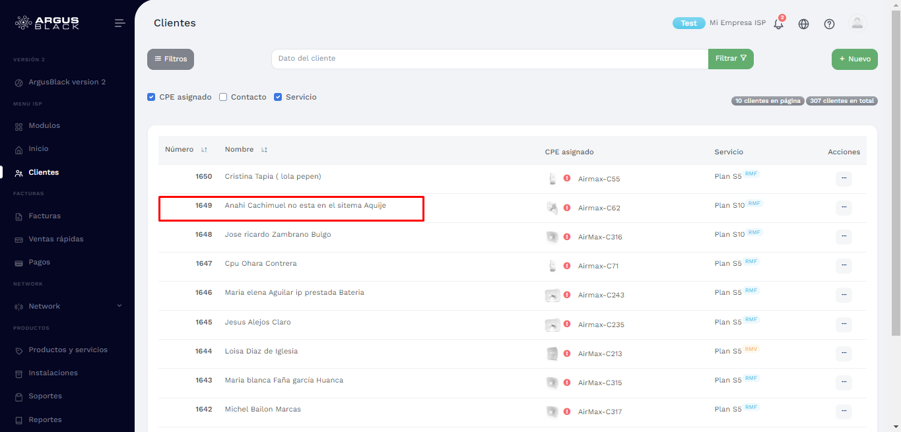Collapse the sidebar with the hamburger toggle
Image resolution: width=901 pixels, height=432 pixels.
(x=119, y=22)
